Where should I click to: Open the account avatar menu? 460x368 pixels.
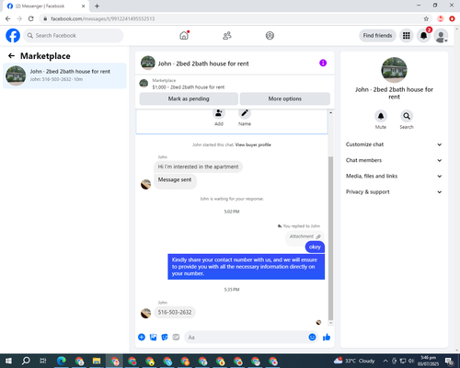(x=441, y=36)
